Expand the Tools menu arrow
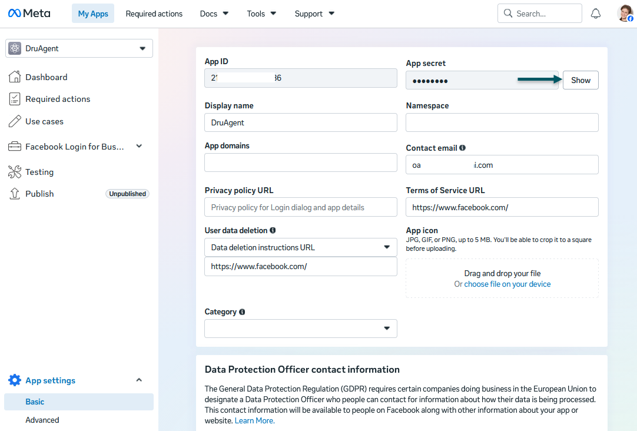This screenshot has height=431, width=637. point(273,14)
